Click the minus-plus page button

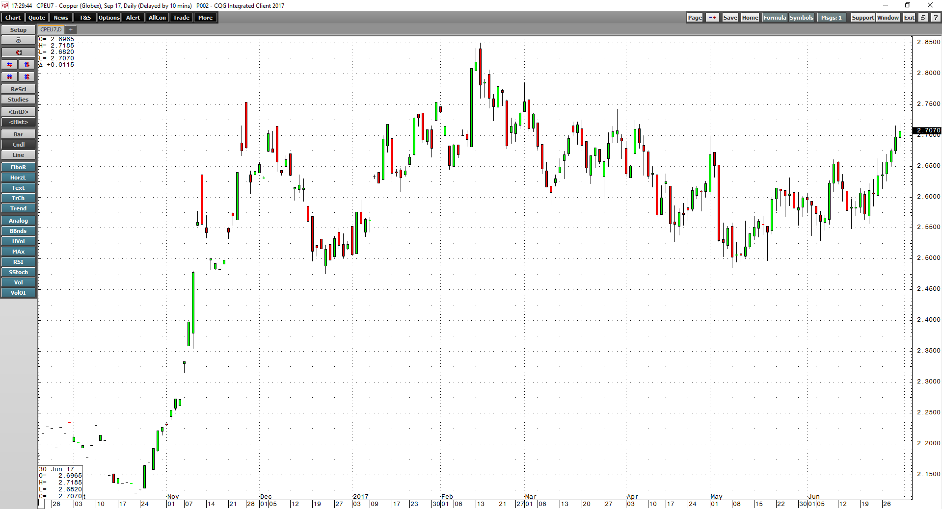(712, 18)
